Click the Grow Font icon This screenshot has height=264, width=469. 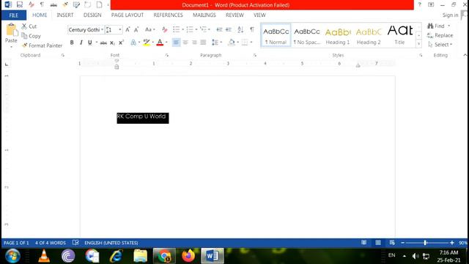click(x=128, y=29)
